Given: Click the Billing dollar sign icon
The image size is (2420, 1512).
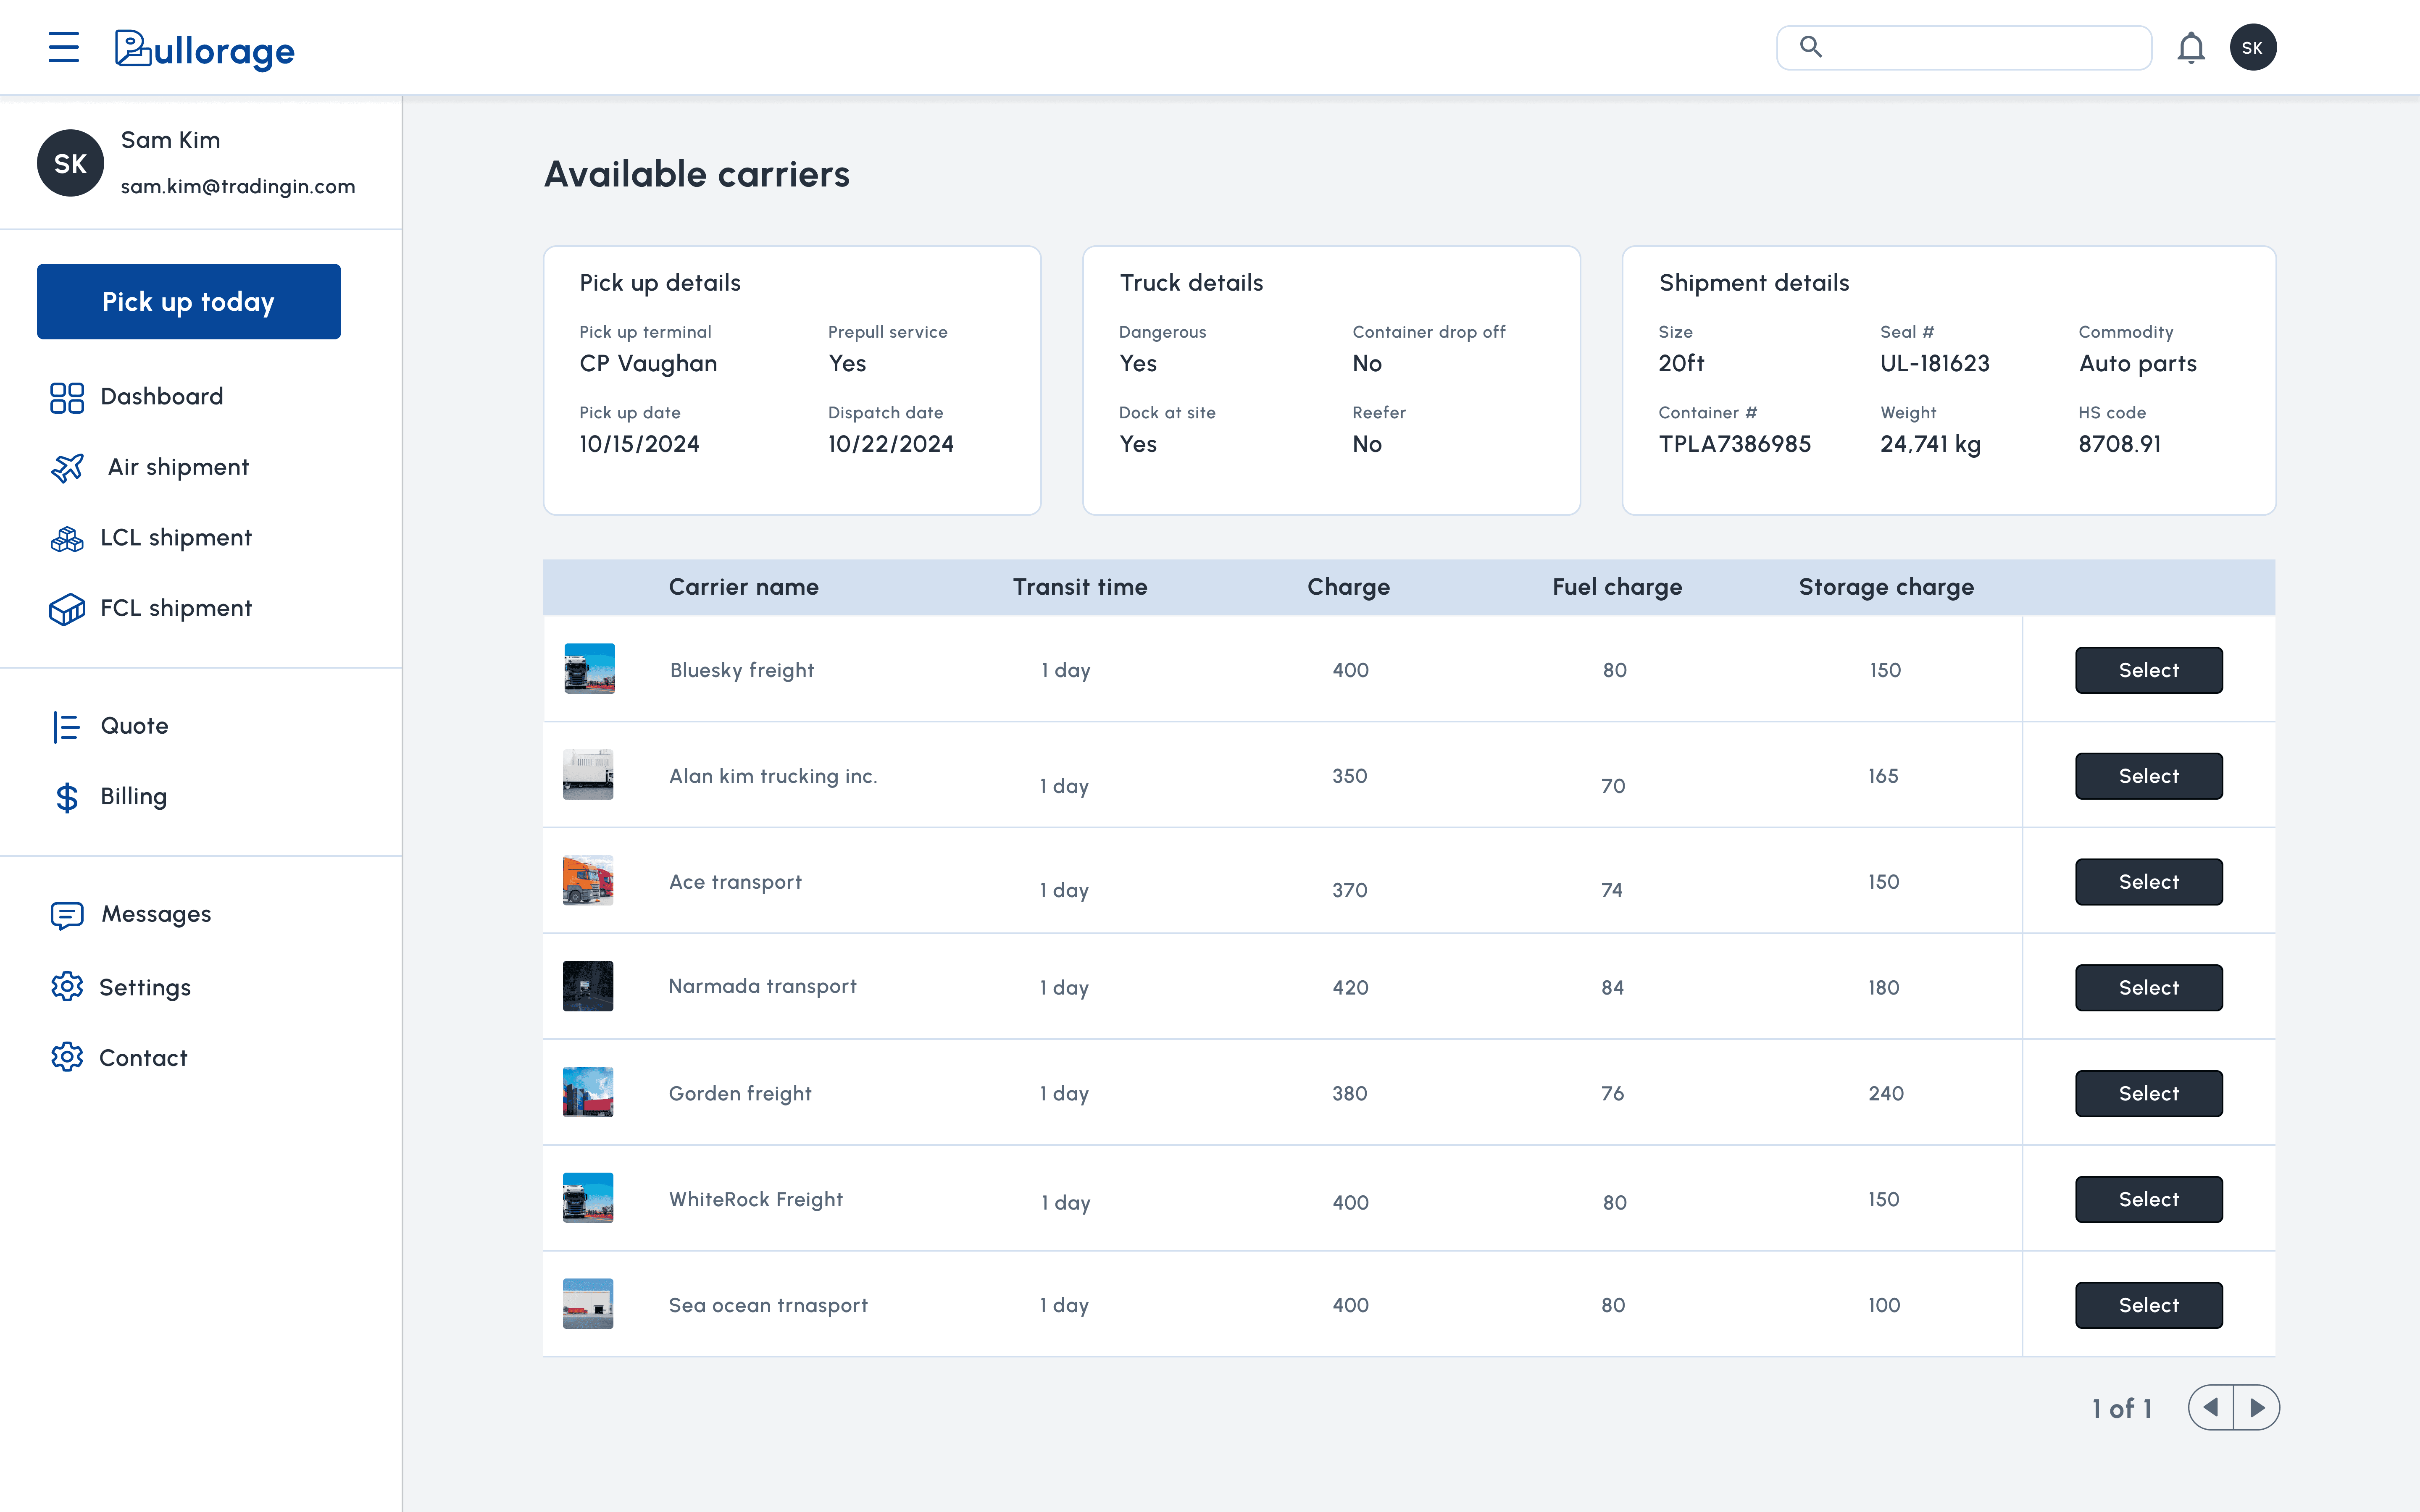Looking at the screenshot, I should [x=67, y=797].
